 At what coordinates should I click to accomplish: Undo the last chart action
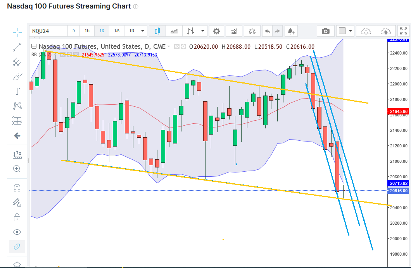[268, 31]
